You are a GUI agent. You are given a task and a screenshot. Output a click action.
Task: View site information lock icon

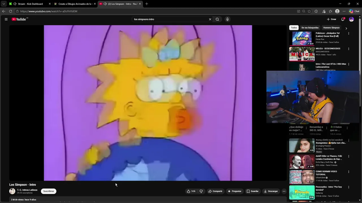coord(17,11)
